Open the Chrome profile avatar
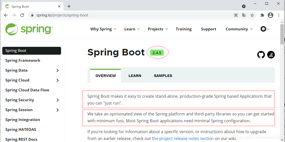The height and width of the screenshot is (142, 285). point(270,15)
